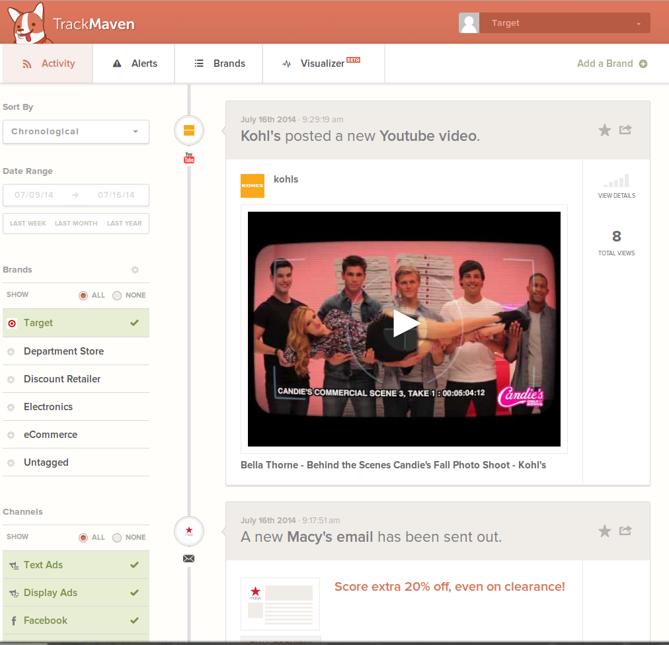Select the Last Month date range
The image size is (669, 645).
(x=76, y=223)
